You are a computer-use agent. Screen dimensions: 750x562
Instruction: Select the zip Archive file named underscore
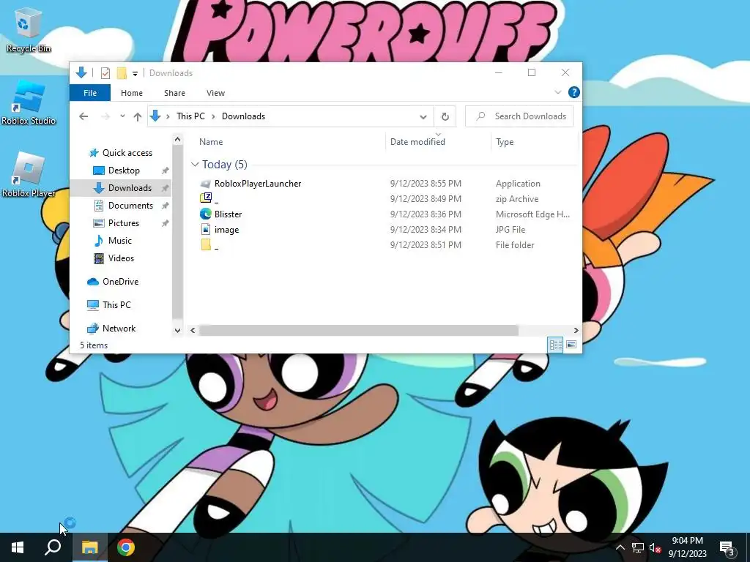pos(210,199)
